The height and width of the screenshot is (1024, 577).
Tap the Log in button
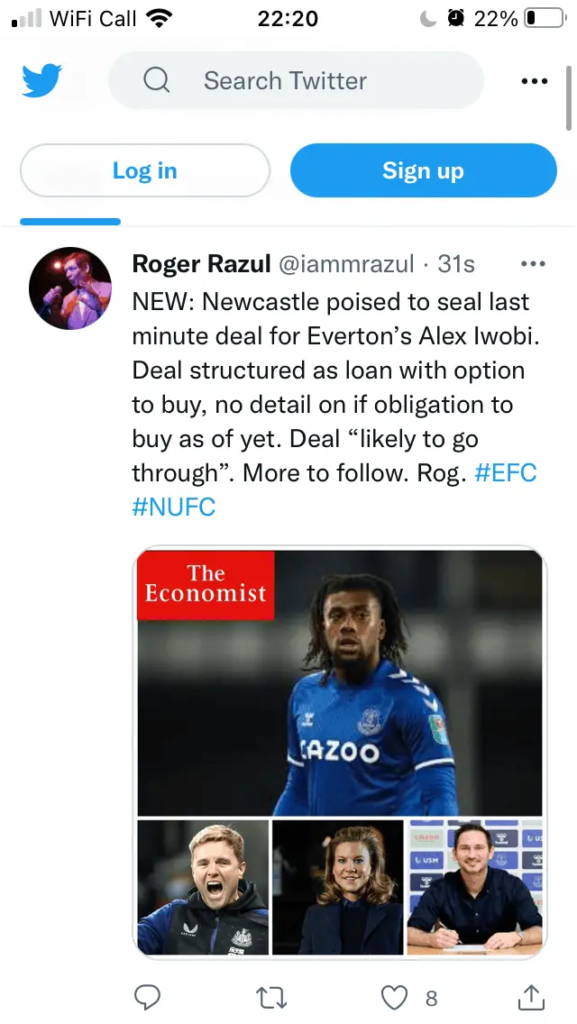point(145,170)
